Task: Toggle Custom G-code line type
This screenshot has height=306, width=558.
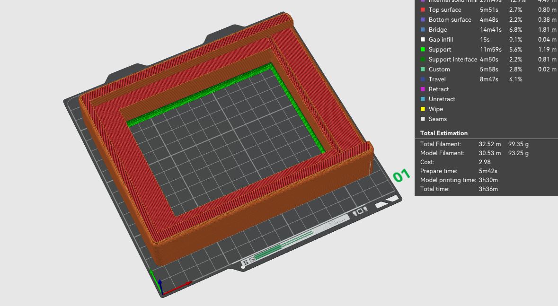Action: pyautogui.click(x=439, y=70)
